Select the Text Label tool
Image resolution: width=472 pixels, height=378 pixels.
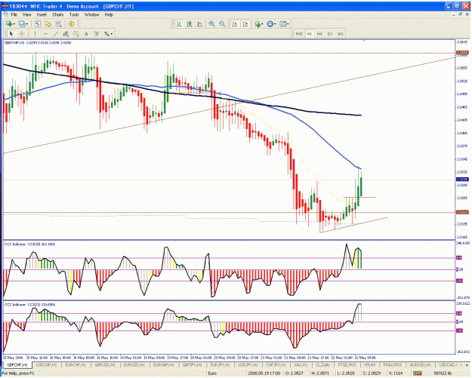(x=97, y=34)
